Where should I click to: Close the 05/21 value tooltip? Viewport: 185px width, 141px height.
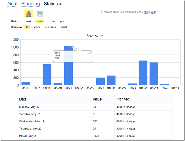tap(89, 53)
